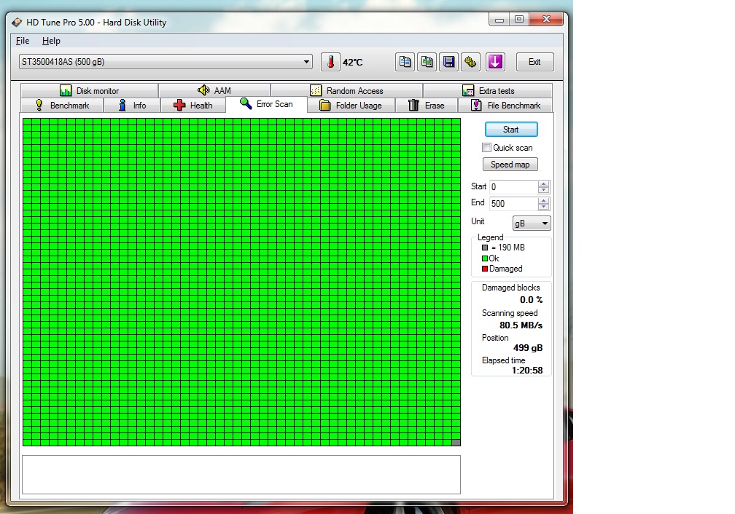Click the HD Tune title bar app icon
Viewport: 735px width, 514px height.
pos(17,23)
